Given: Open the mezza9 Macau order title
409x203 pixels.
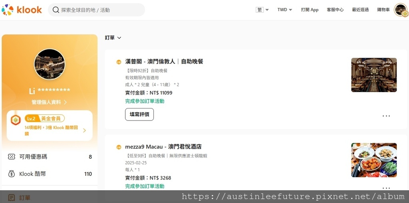Looking at the screenshot, I should click(x=163, y=147).
